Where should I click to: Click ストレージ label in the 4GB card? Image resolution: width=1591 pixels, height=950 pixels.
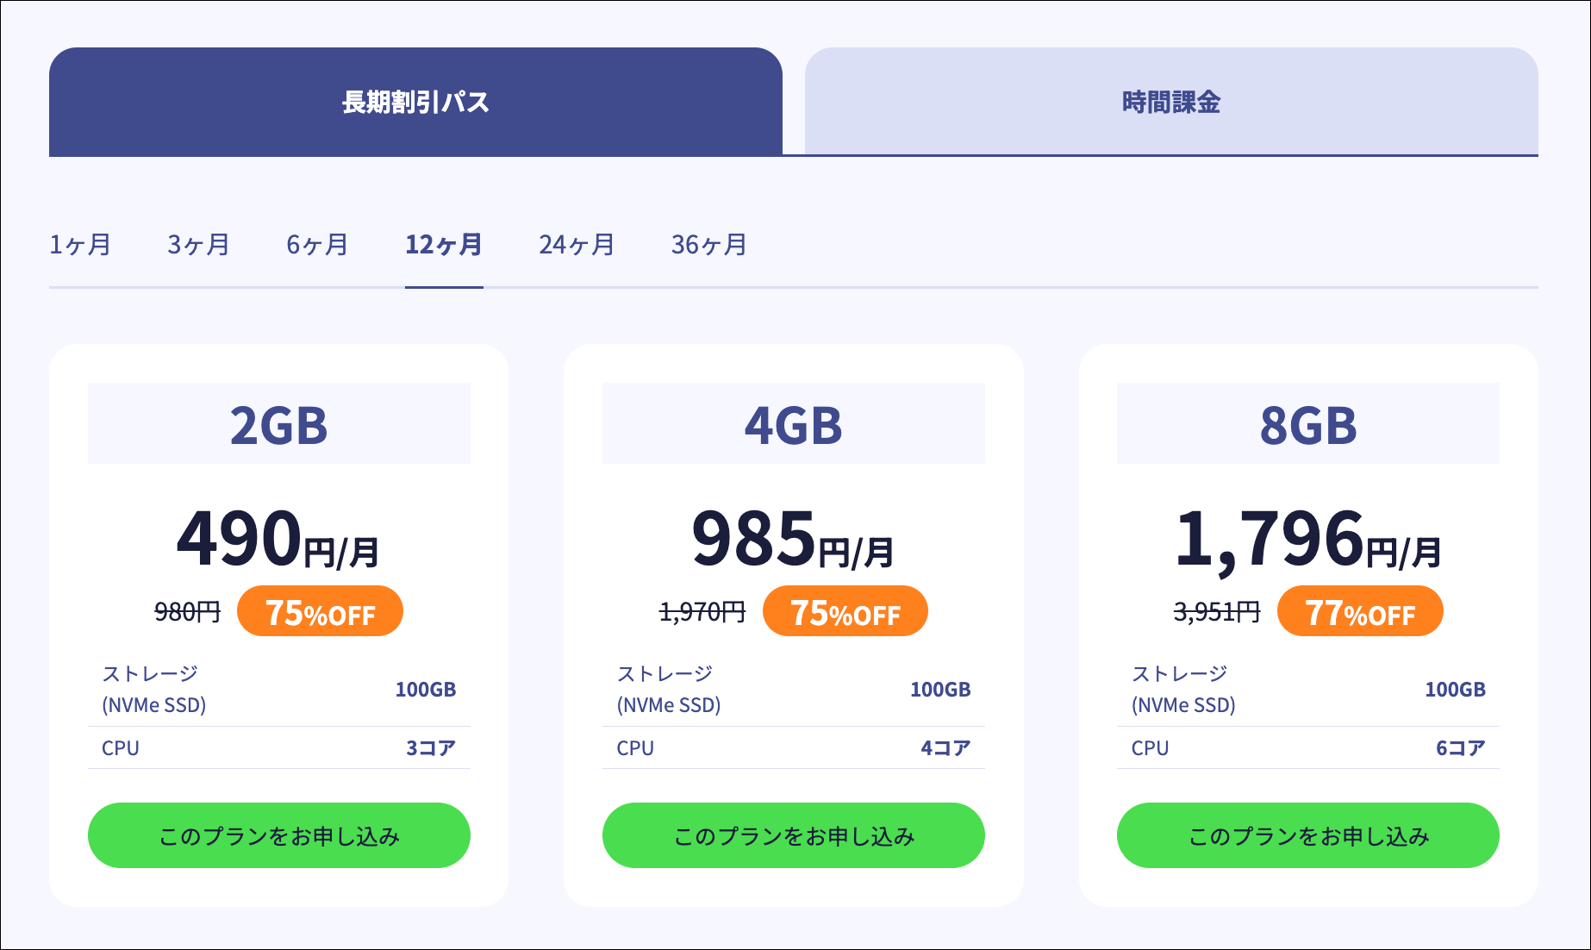click(x=669, y=690)
